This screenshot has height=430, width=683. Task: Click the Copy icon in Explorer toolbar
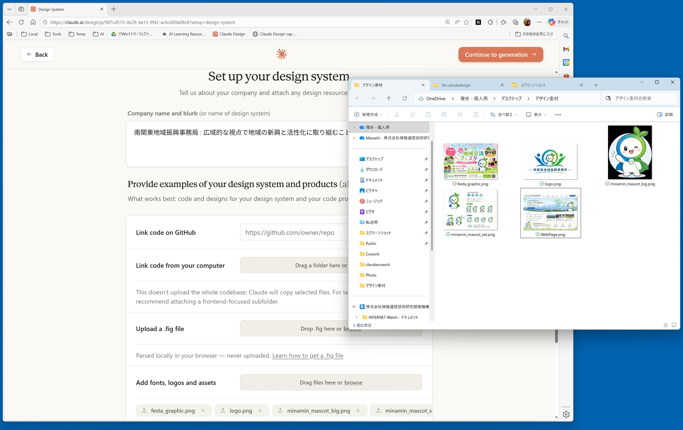[412, 115]
